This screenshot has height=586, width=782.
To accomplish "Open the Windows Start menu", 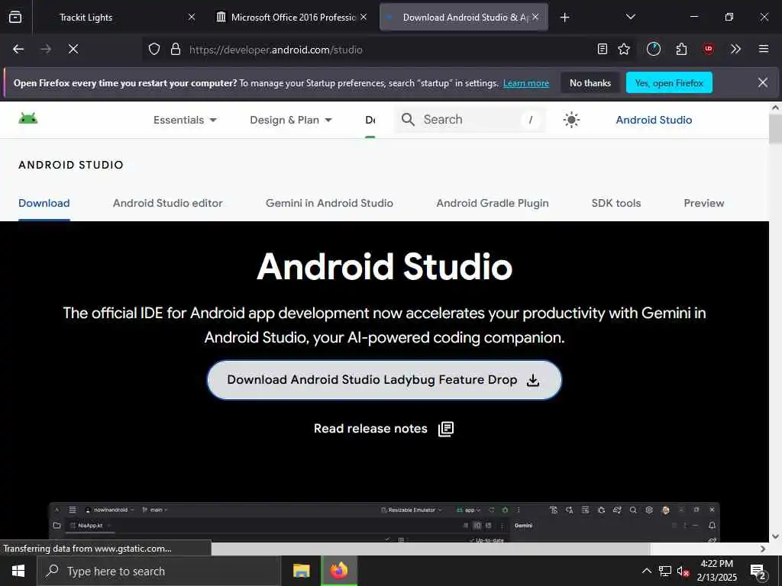I will (18, 571).
